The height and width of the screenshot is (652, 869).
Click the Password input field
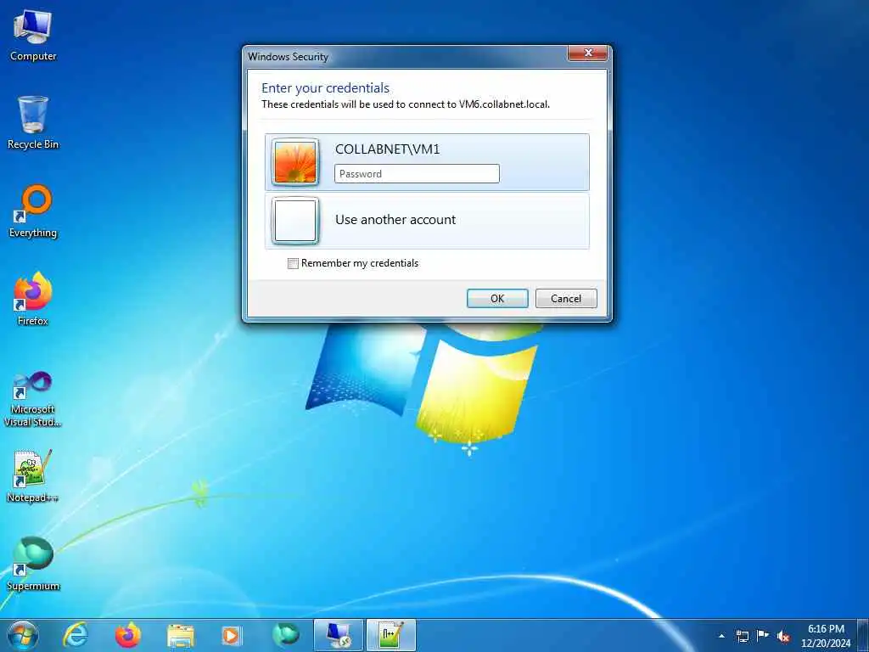tap(417, 173)
